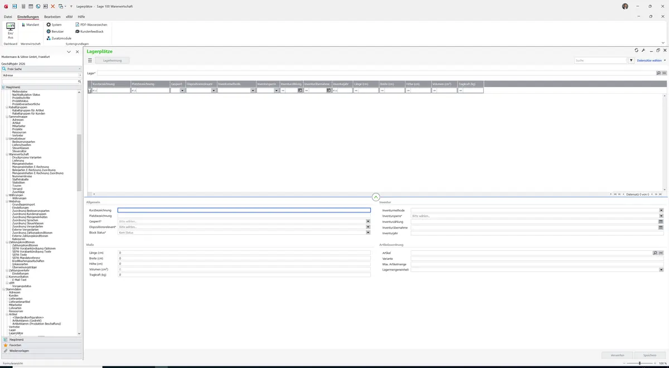Viewport: 669px width, 368px height.
Task: Switch to the Bearbeiten ribbon tab
Action: click(52, 17)
